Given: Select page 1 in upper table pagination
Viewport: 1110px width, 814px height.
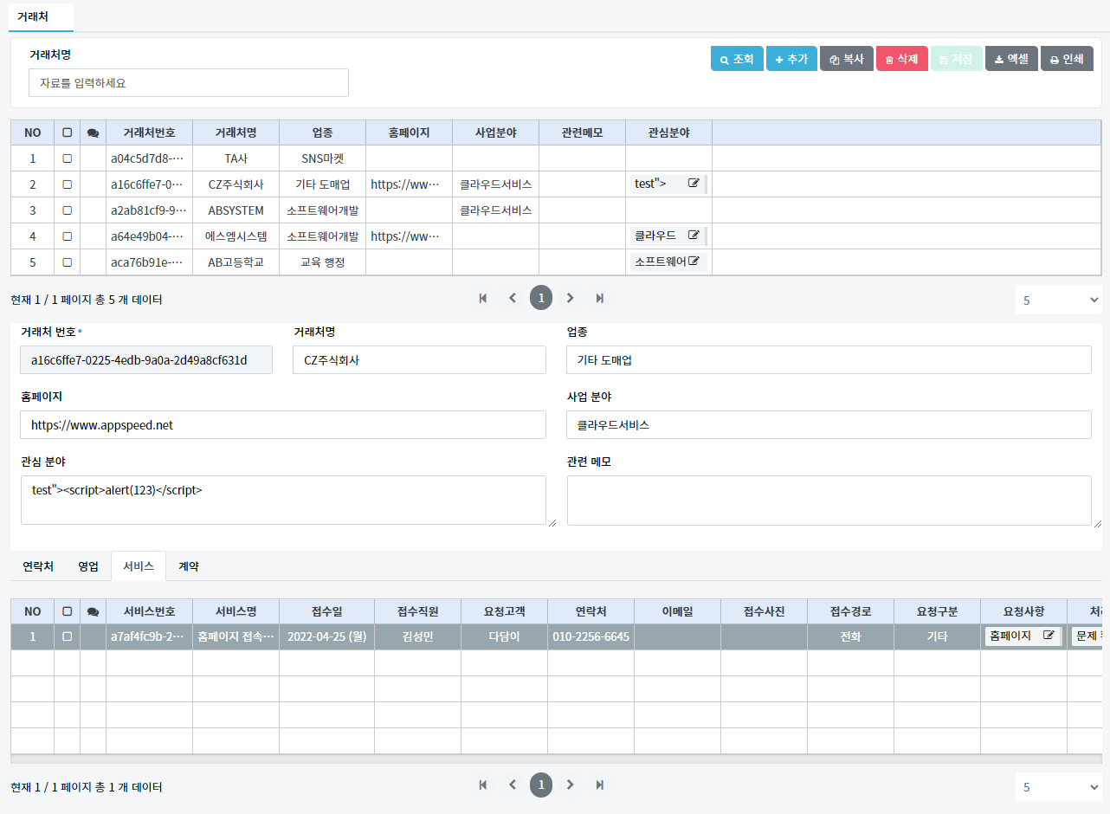Looking at the screenshot, I should [541, 298].
